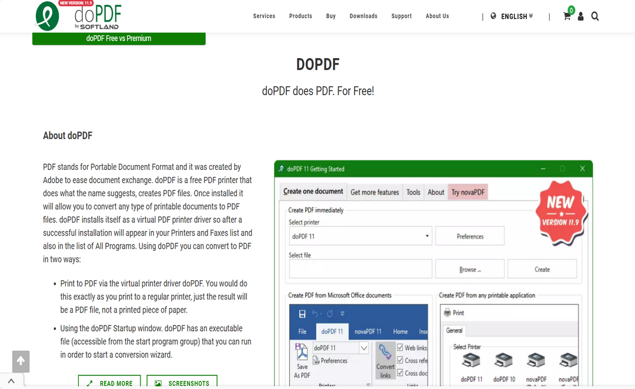This screenshot has width=635, height=389.
Task: Enable the Web links checkbox
Action: click(x=399, y=347)
